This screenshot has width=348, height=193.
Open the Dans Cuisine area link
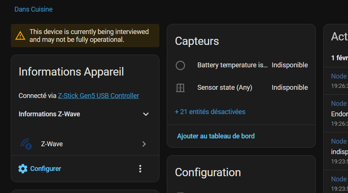click(33, 9)
